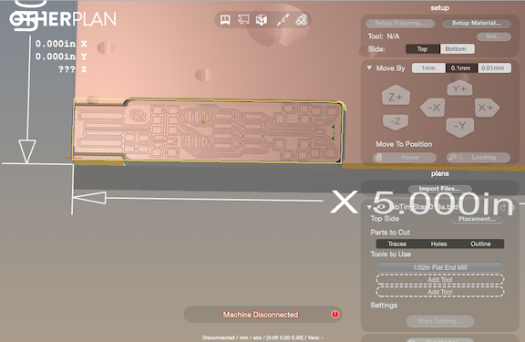Click the 0.000in Y coordinate readout
This screenshot has height=342, width=525.
tap(61, 57)
